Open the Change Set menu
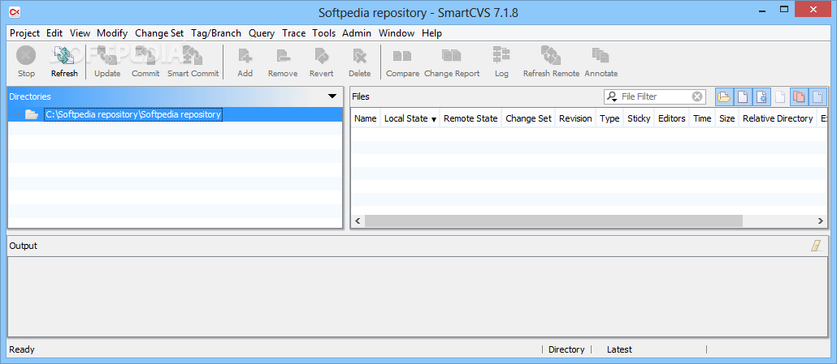837x364 pixels. tap(159, 33)
